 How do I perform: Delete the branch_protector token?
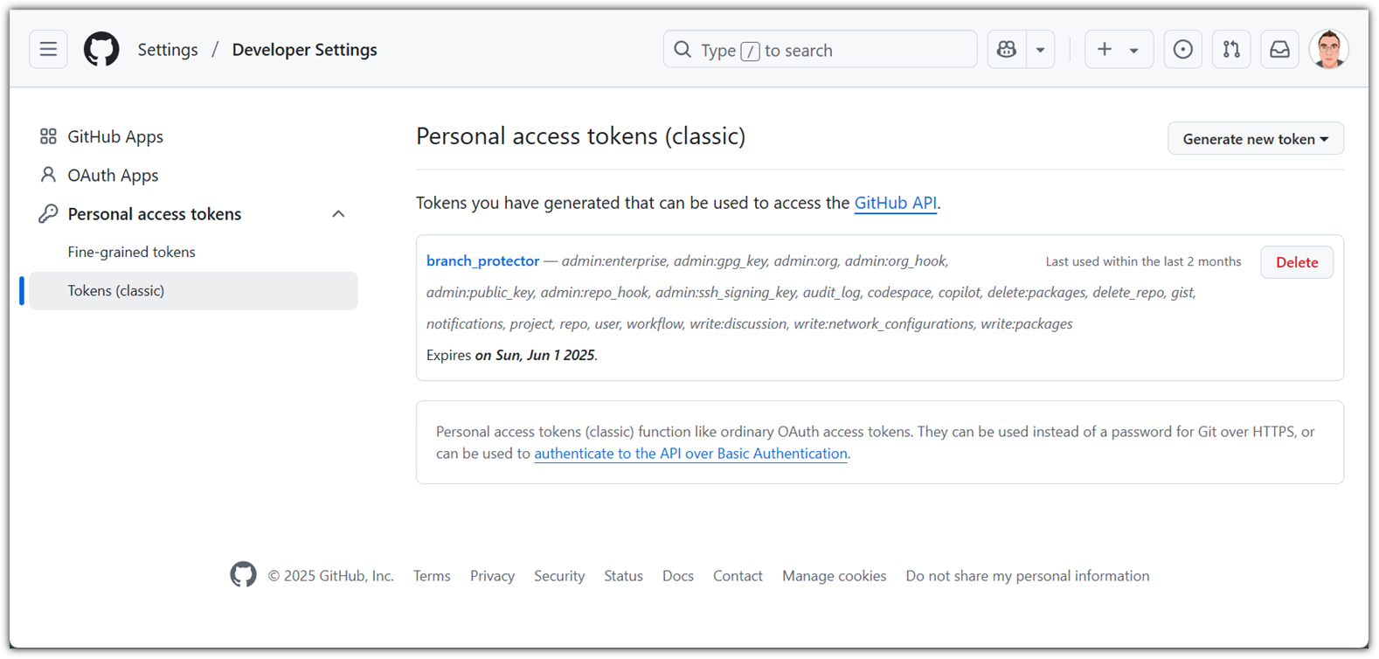click(x=1297, y=262)
